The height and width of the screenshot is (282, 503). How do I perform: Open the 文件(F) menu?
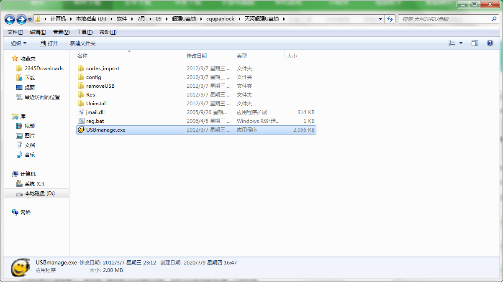tap(15, 32)
